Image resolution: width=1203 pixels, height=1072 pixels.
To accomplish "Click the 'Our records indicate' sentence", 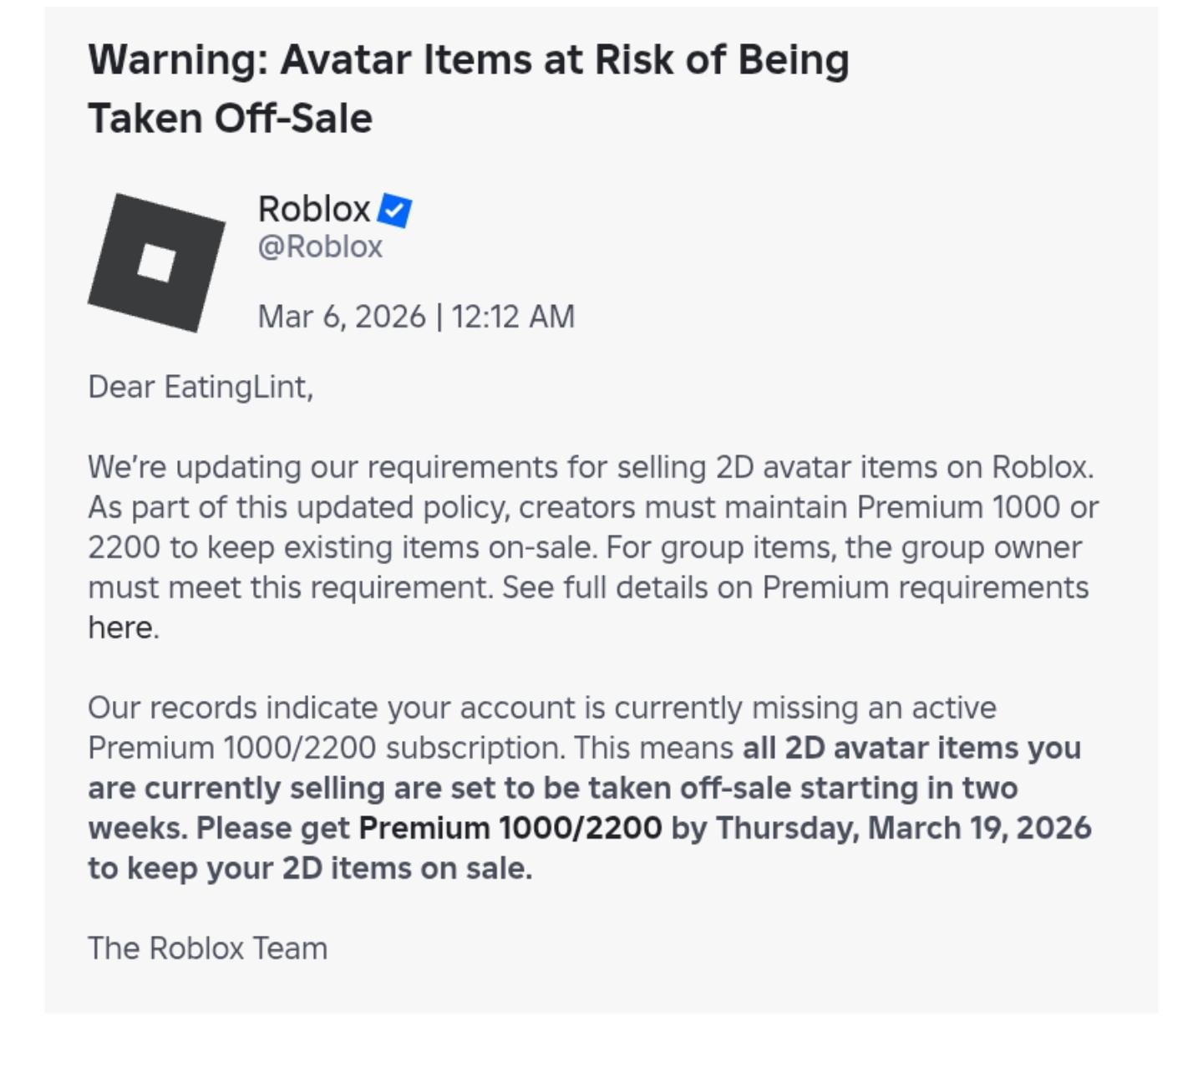I will click(x=541, y=708).
